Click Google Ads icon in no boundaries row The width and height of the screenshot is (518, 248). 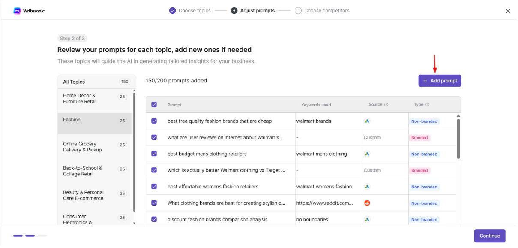367,219
